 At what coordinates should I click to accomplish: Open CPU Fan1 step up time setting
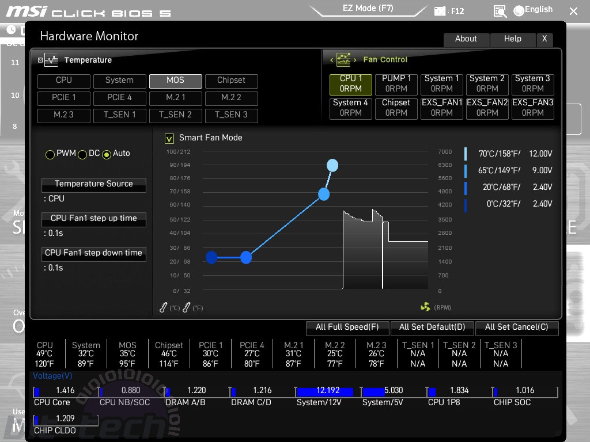(x=94, y=219)
